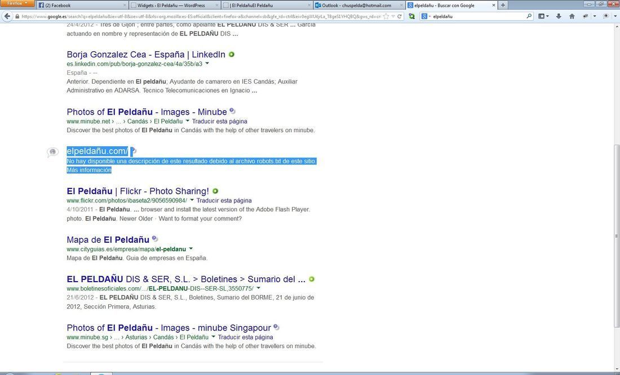Open the search engine selector dropdown
The height and width of the screenshot is (375, 620).
pos(426,16)
